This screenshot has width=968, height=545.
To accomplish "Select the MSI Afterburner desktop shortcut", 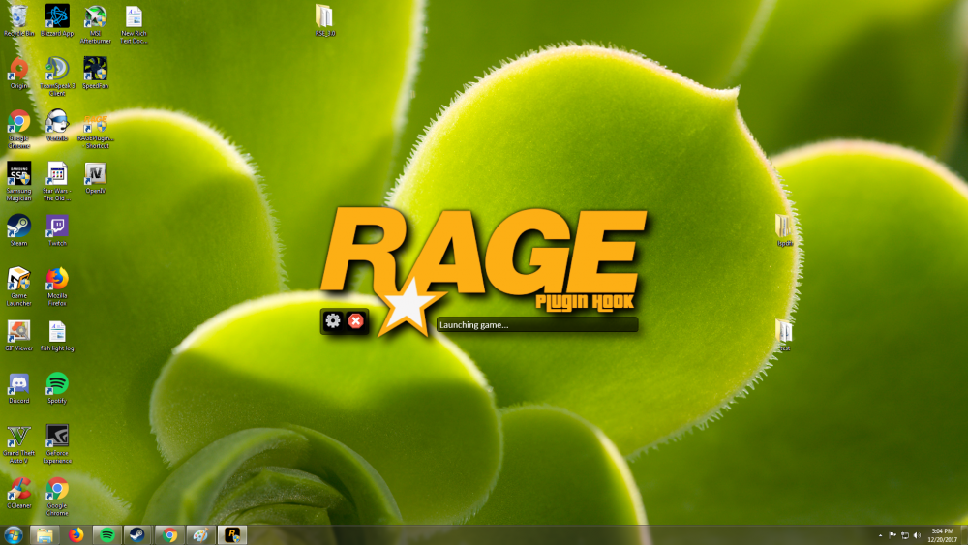I will pyautogui.click(x=96, y=24).
